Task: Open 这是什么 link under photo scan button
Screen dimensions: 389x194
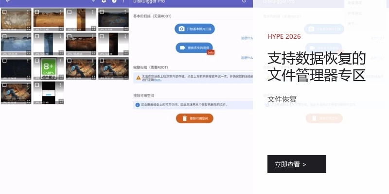Action: 247,38
